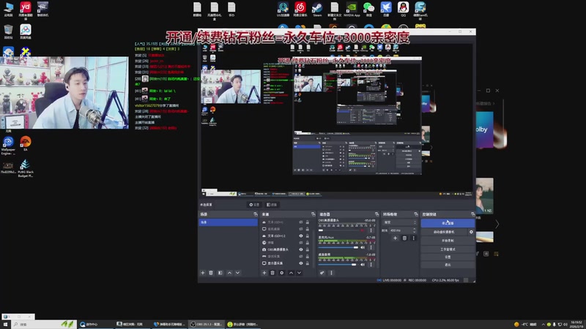The height and width of the screenshot is (329, 586).
Task: Start the virtual camera button
Action: 444,232
